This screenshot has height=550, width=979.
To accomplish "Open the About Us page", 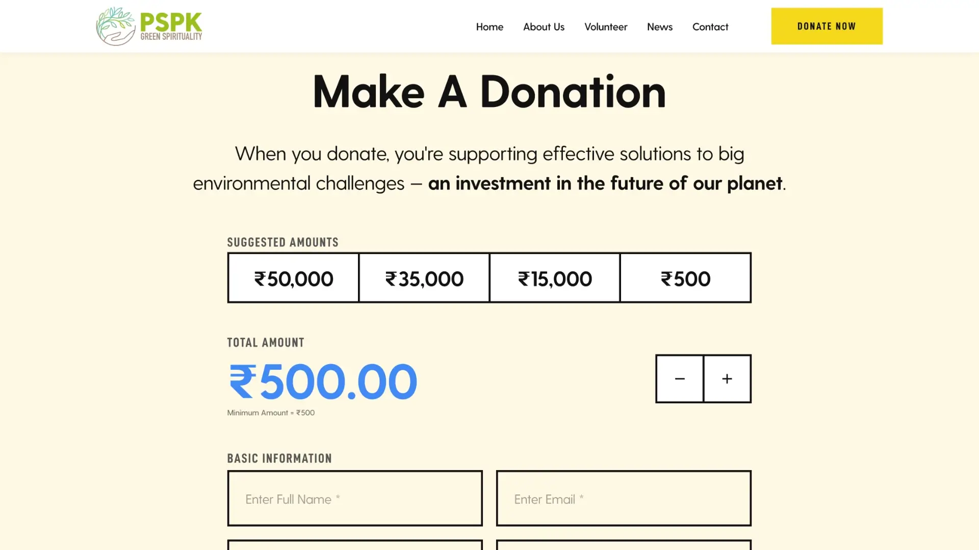I will tap(544, 27).
